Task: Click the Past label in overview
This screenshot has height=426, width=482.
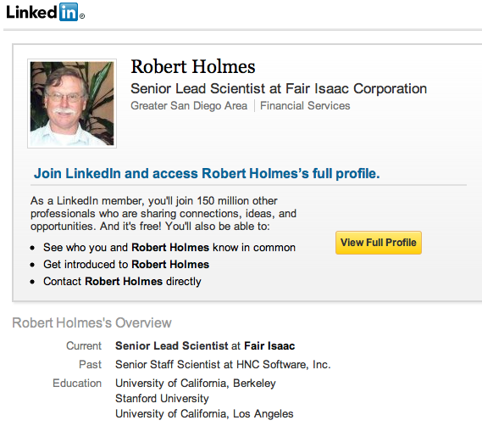Action: coord(90,364)
